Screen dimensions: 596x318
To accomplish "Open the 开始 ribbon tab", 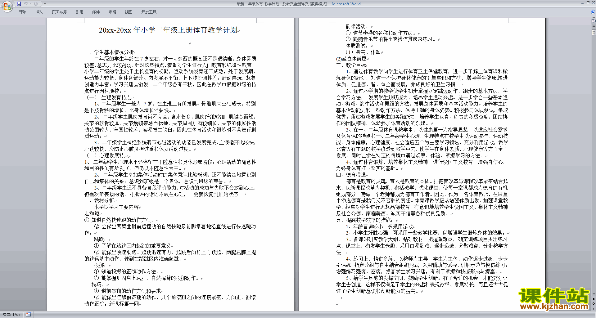I will [22, 12].
